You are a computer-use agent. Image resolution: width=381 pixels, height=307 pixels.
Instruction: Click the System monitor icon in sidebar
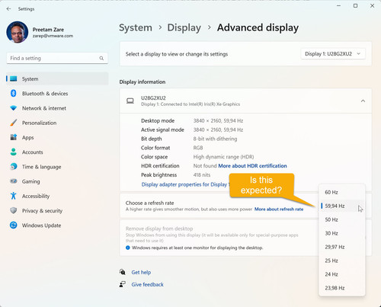(14, 78)
